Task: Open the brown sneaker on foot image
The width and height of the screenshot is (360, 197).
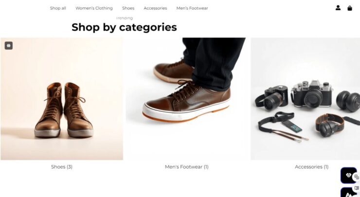Action: tap(187, 99)
